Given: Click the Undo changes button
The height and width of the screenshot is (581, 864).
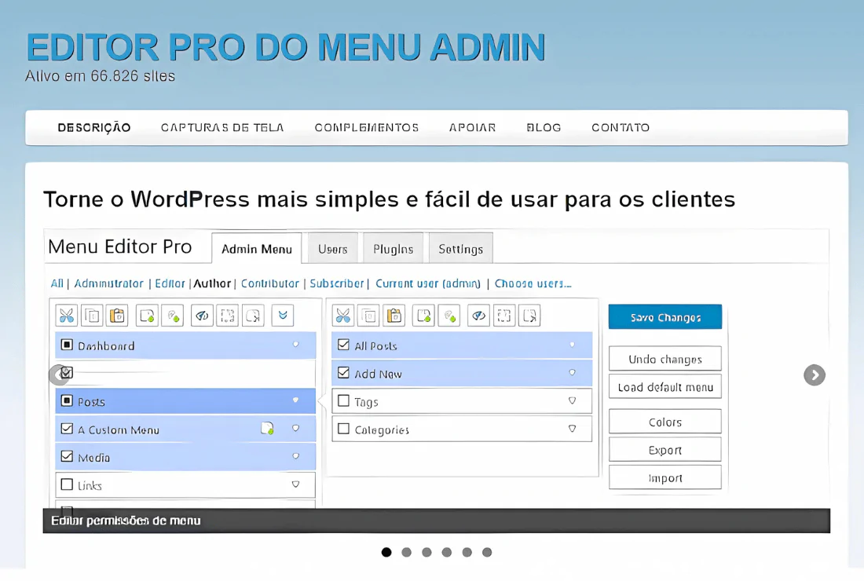Looking at the screenshot, I should click(x=665, y=359).
